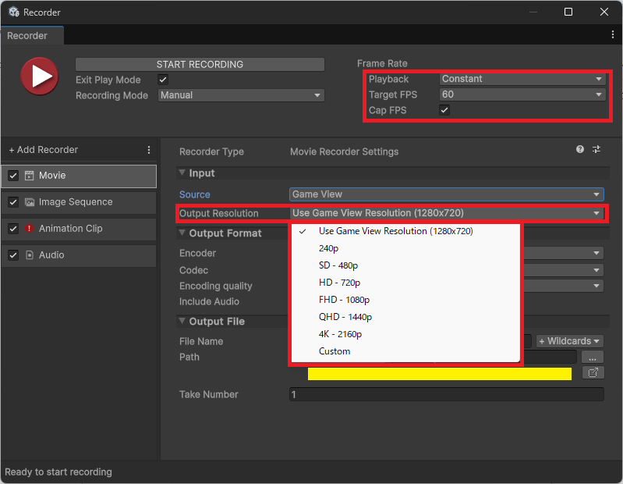Image resolution: width=623 pixels, height=484 pixels.
Task: Open the Recorder tab kebab menu
Action: tap(613, 35)
